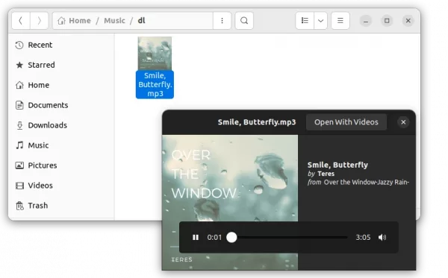Open Recent in the sidebar

coord(61,45)
